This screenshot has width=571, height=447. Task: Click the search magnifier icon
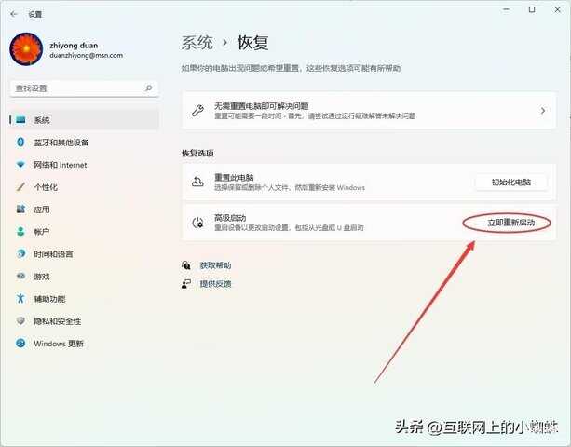tap(149, 88)
